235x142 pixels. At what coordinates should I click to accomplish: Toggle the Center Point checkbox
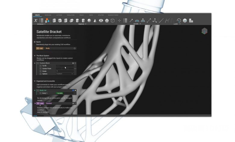coord(40,69)
